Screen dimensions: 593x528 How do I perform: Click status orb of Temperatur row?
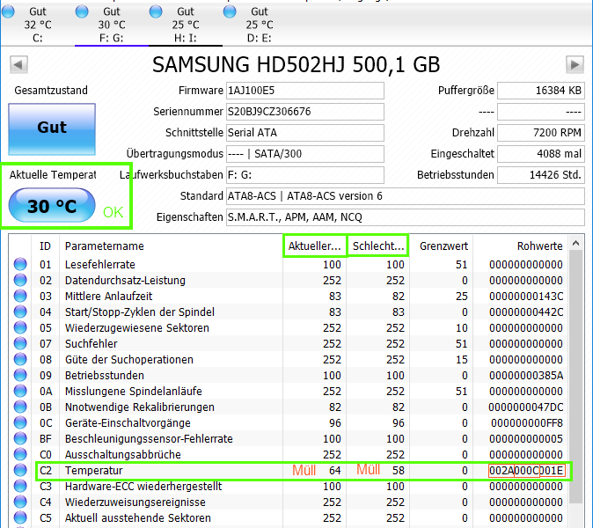pyautogui.click(x=20, y=470)
